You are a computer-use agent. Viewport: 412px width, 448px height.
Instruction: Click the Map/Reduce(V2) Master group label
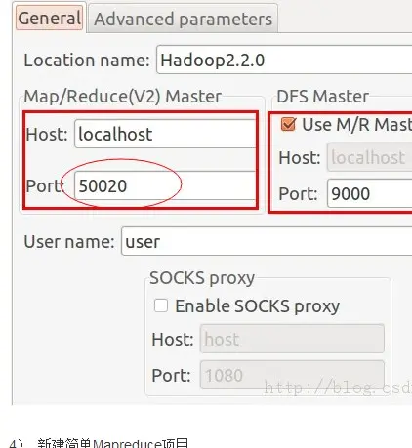pyautogui.click(x=123, y=97)
